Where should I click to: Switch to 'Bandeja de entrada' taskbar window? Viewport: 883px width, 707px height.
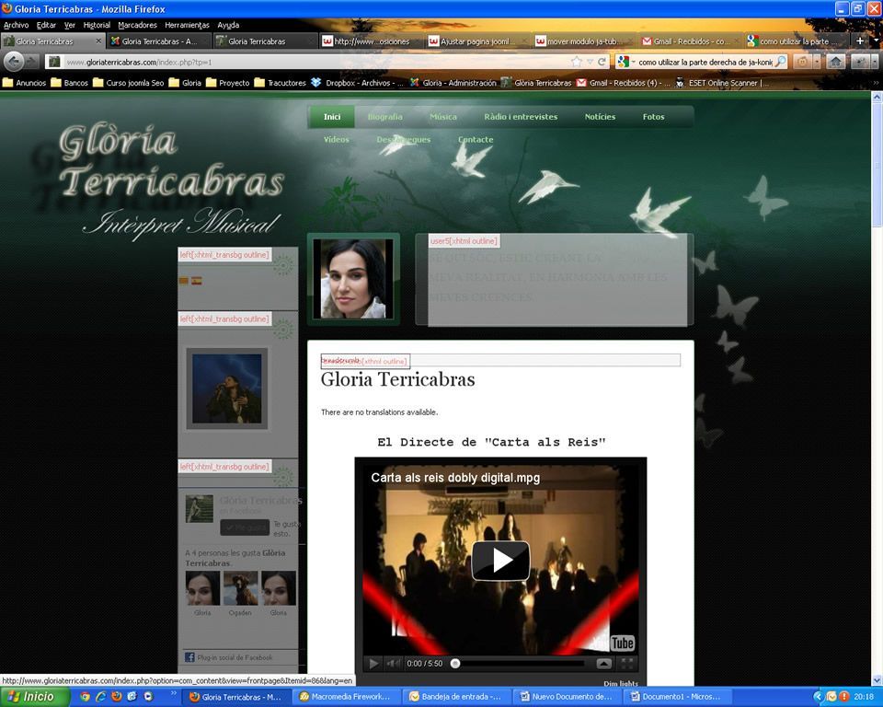455,697
